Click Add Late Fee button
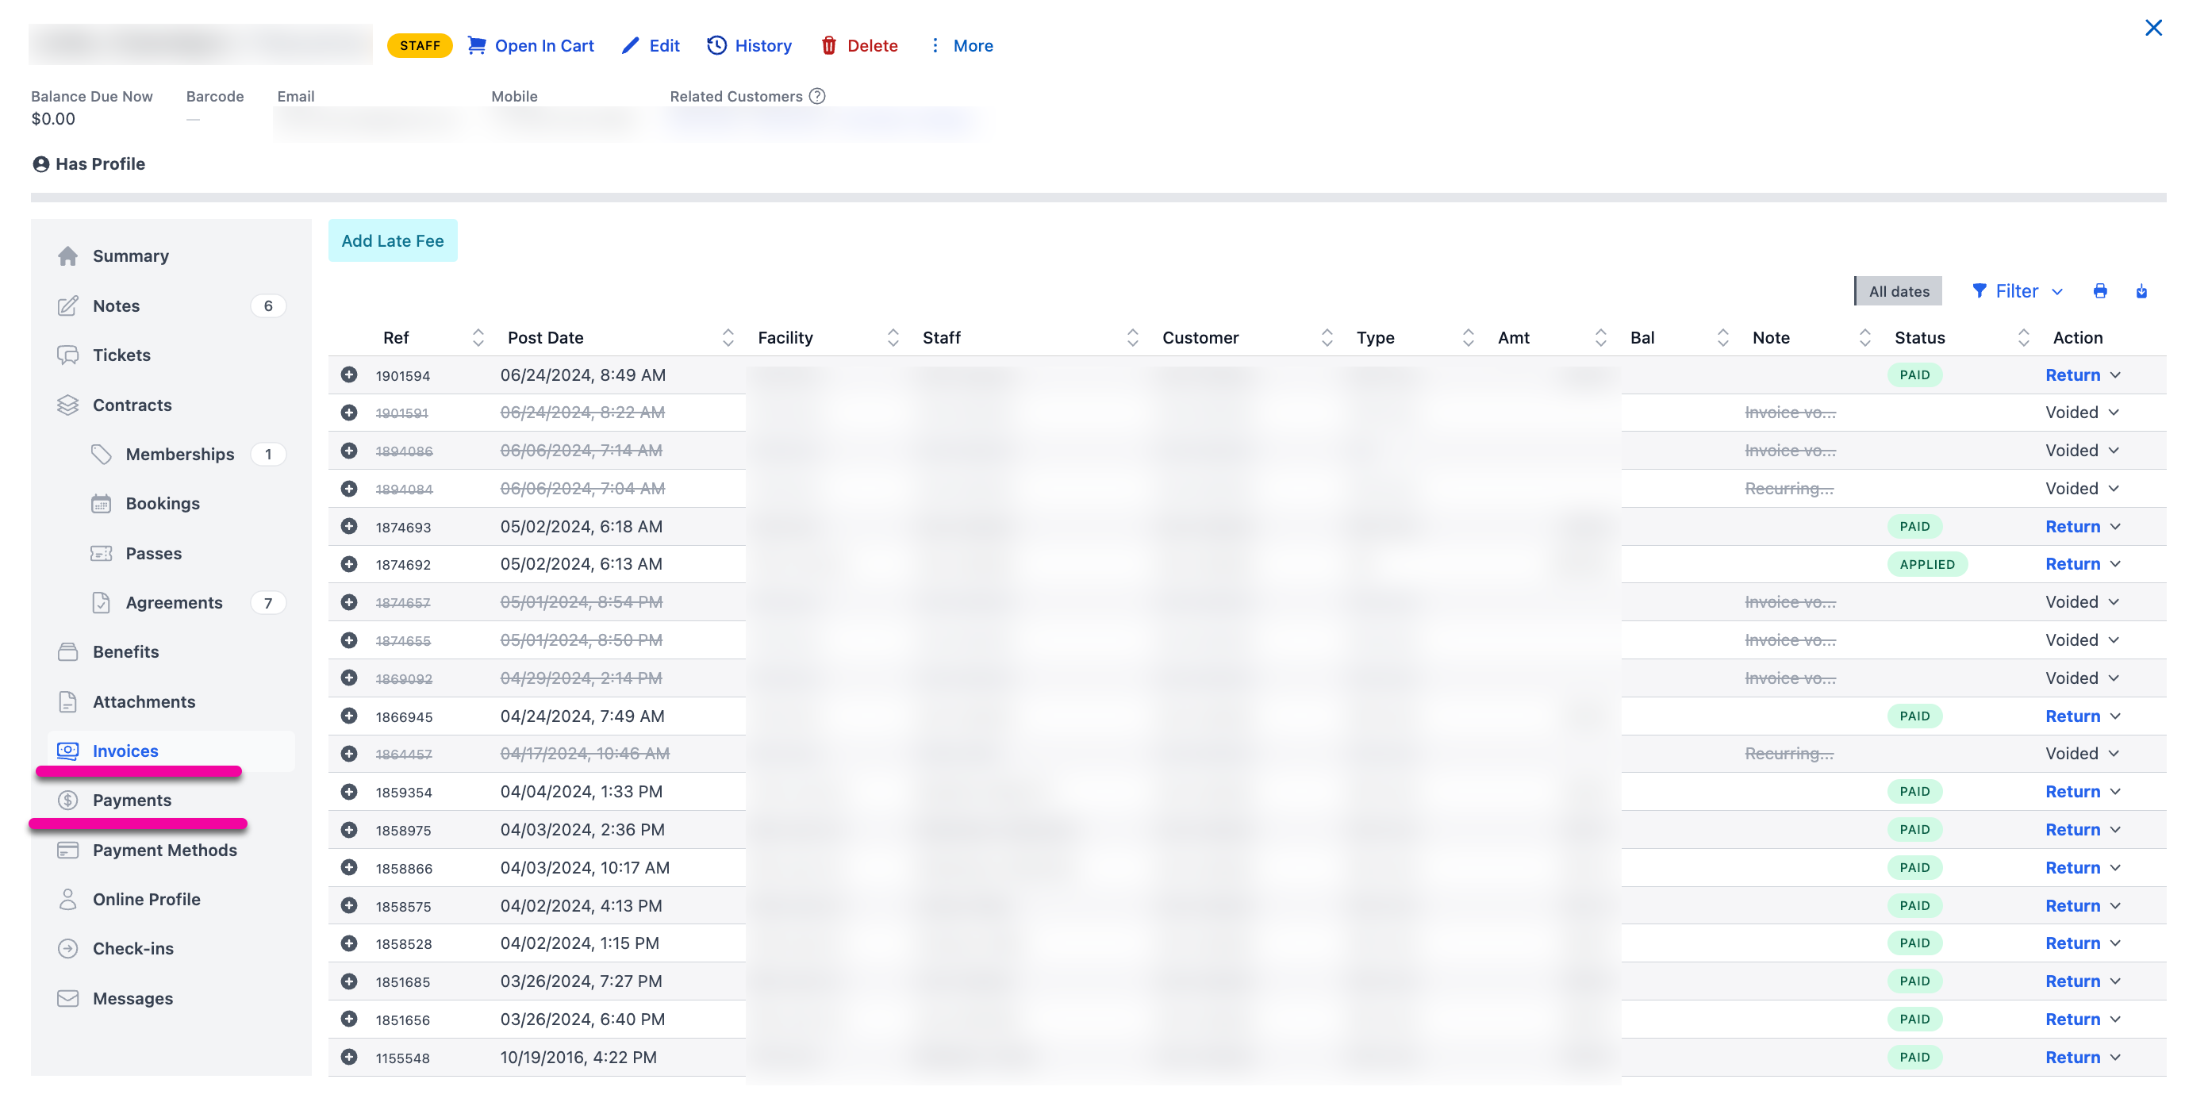The height and width of the screenshot is (1106, 2185). coord(393,240)
